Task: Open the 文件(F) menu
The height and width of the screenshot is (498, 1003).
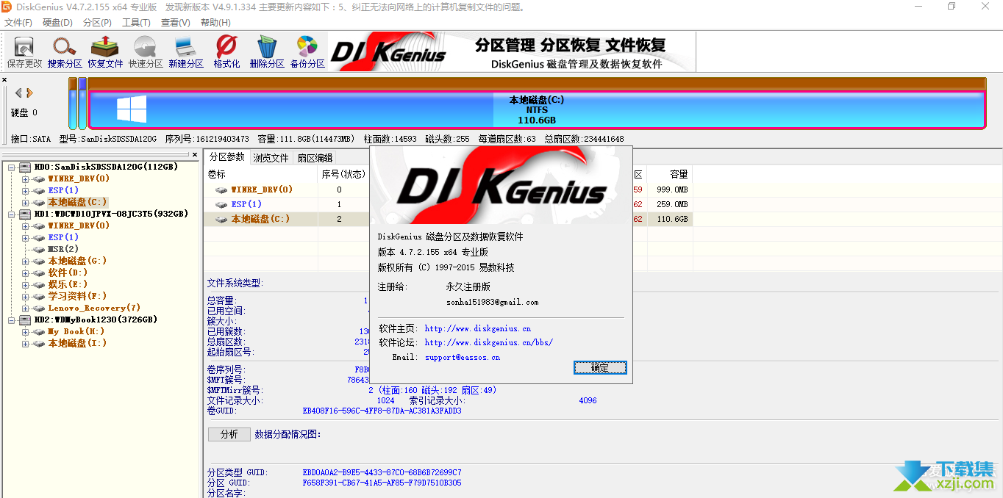Action: point(18,23)
